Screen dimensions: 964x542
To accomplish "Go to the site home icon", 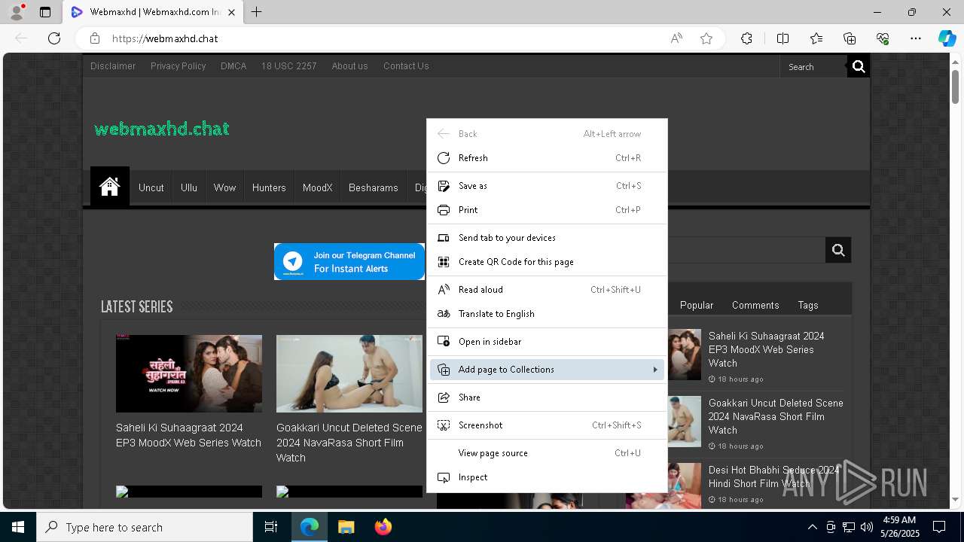I will click(110, 187).
